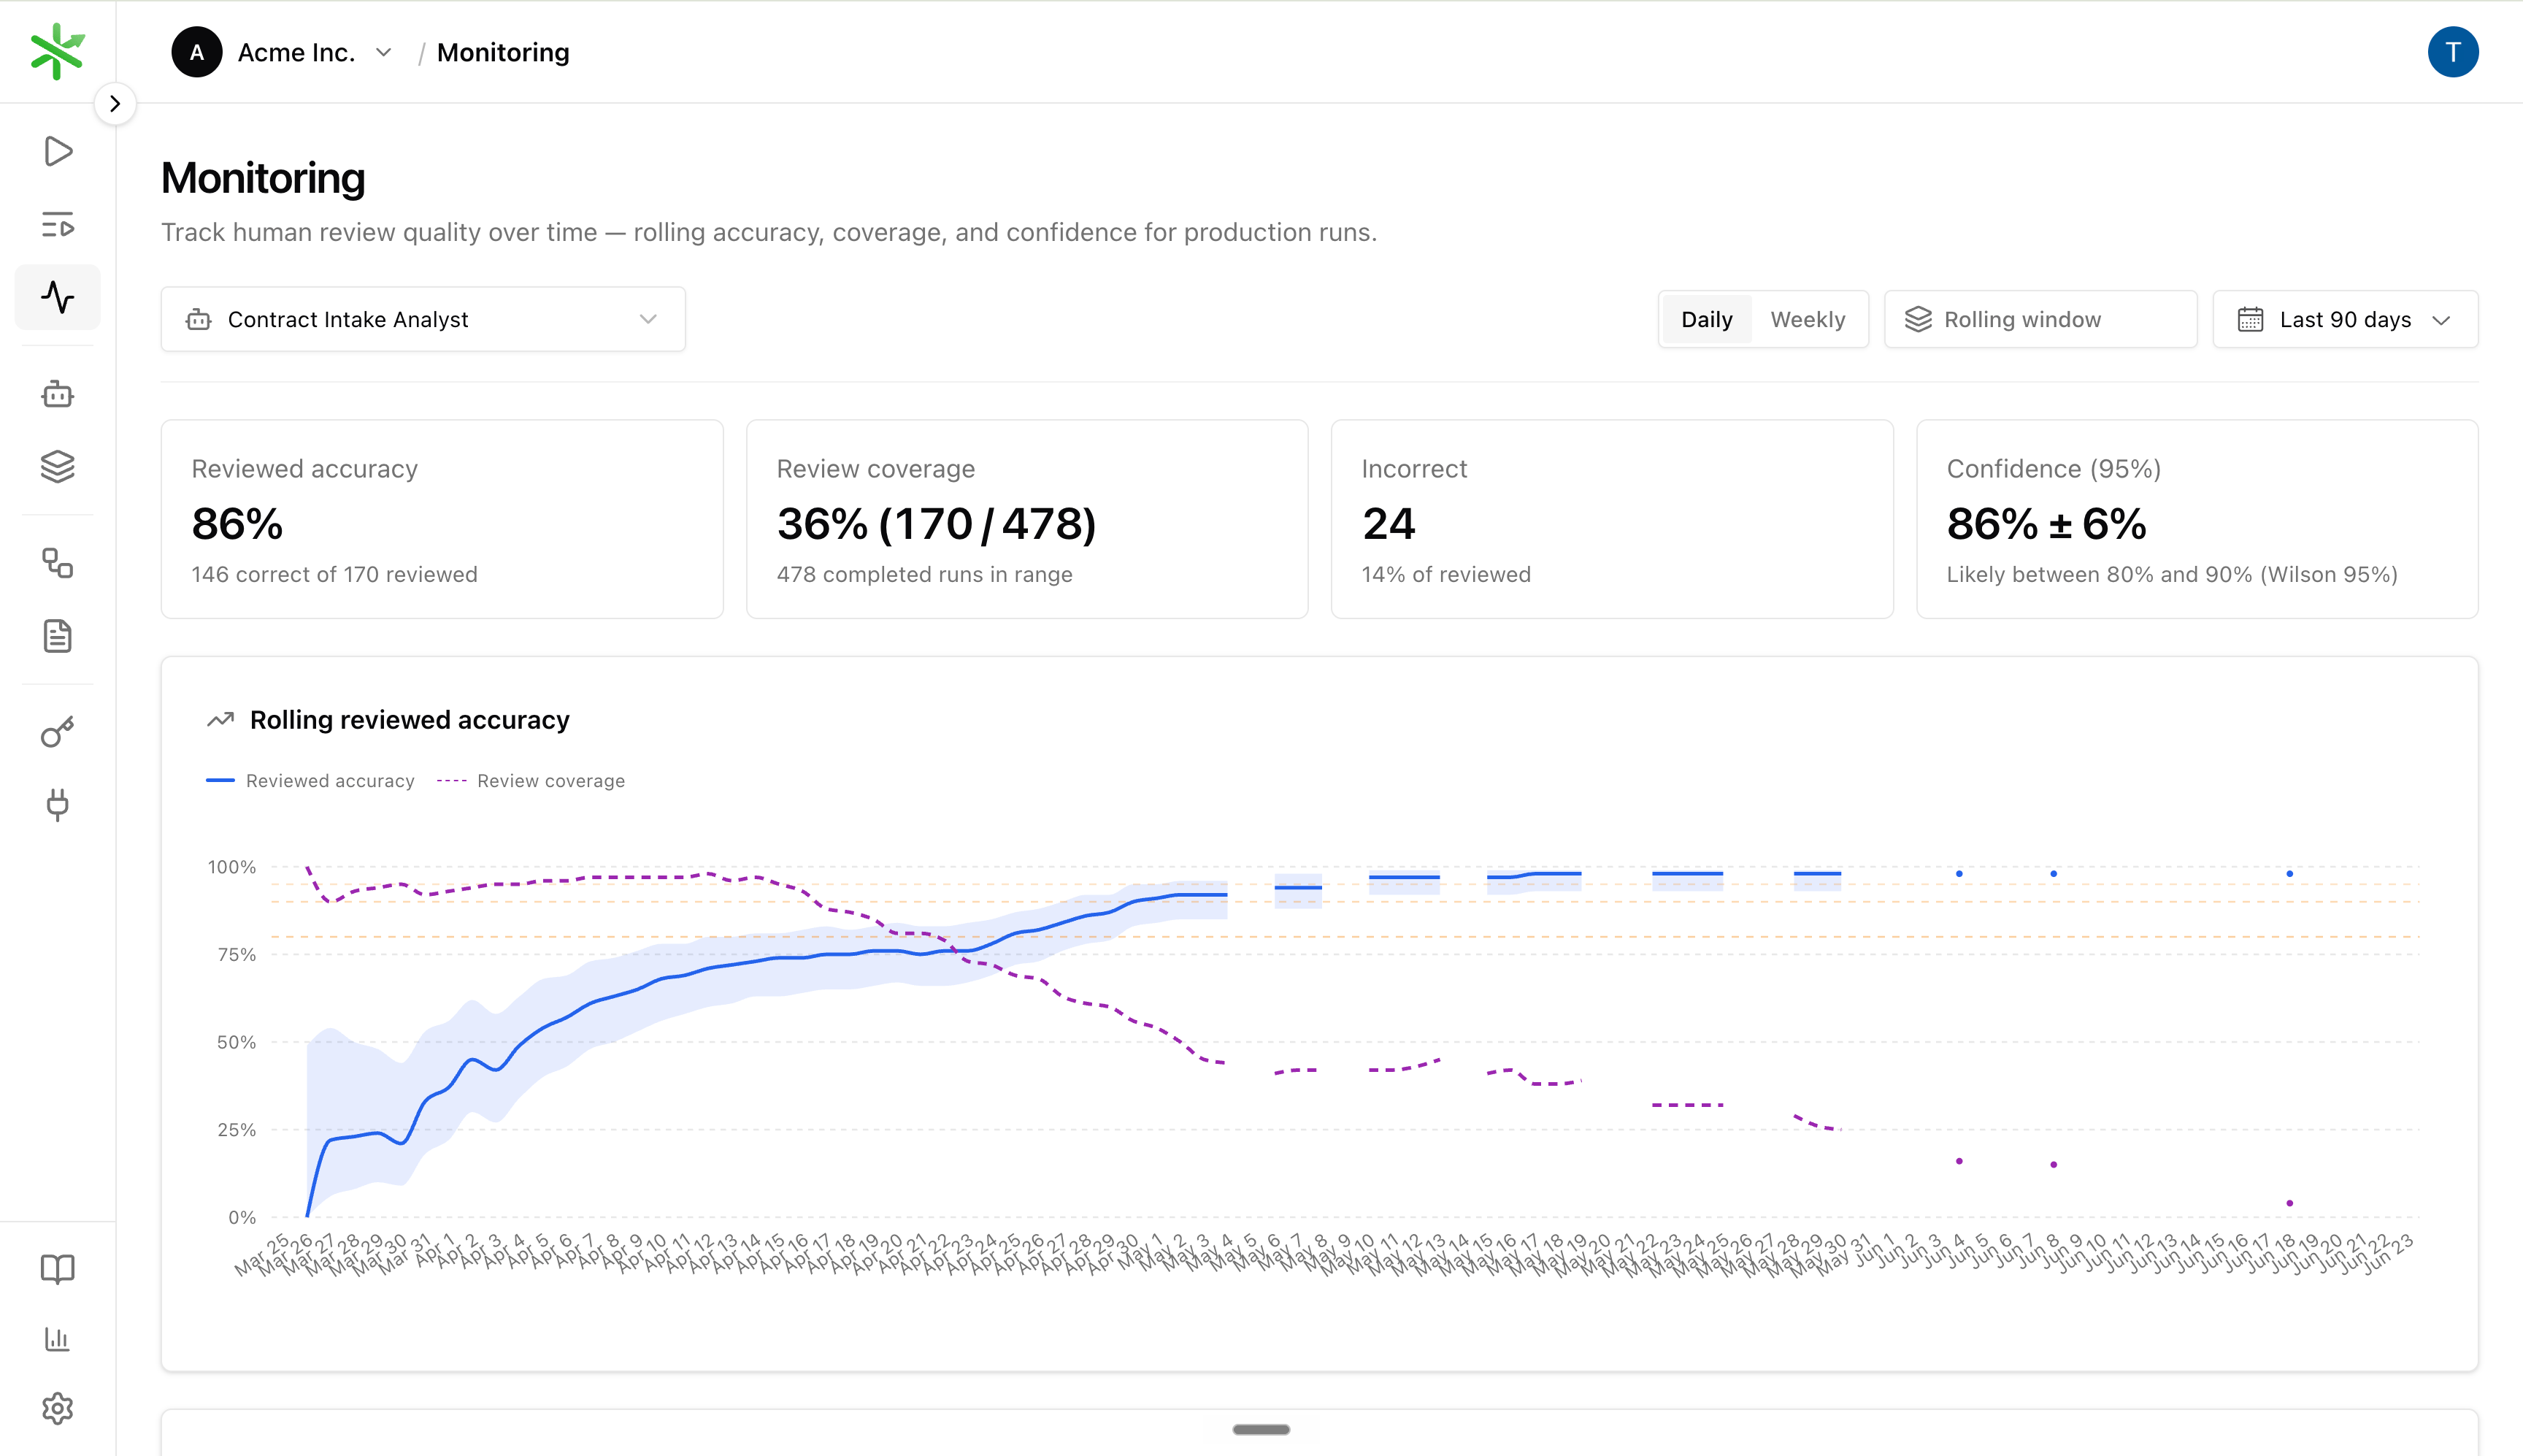The width and height of the screenshot is (2523, 1456).
Task: Click '478 completed runs in range' text
Action: click(925, 574)
